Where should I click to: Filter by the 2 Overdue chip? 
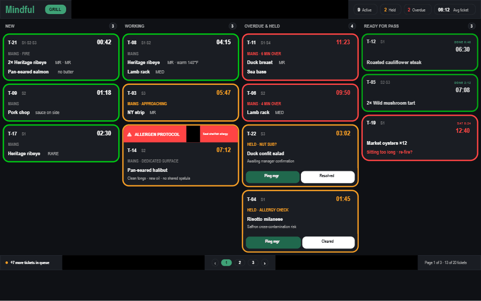pos(417,10)
